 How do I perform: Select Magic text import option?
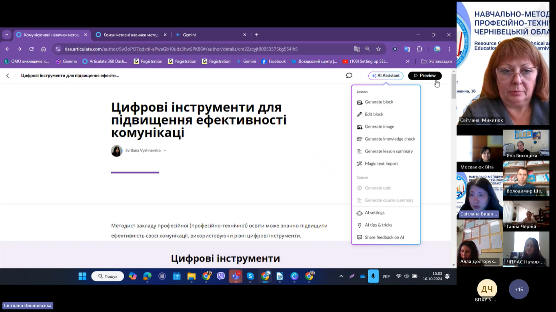381,164
